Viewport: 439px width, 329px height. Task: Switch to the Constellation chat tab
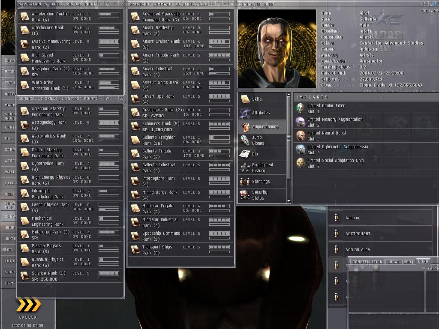[x=367, y=262]
